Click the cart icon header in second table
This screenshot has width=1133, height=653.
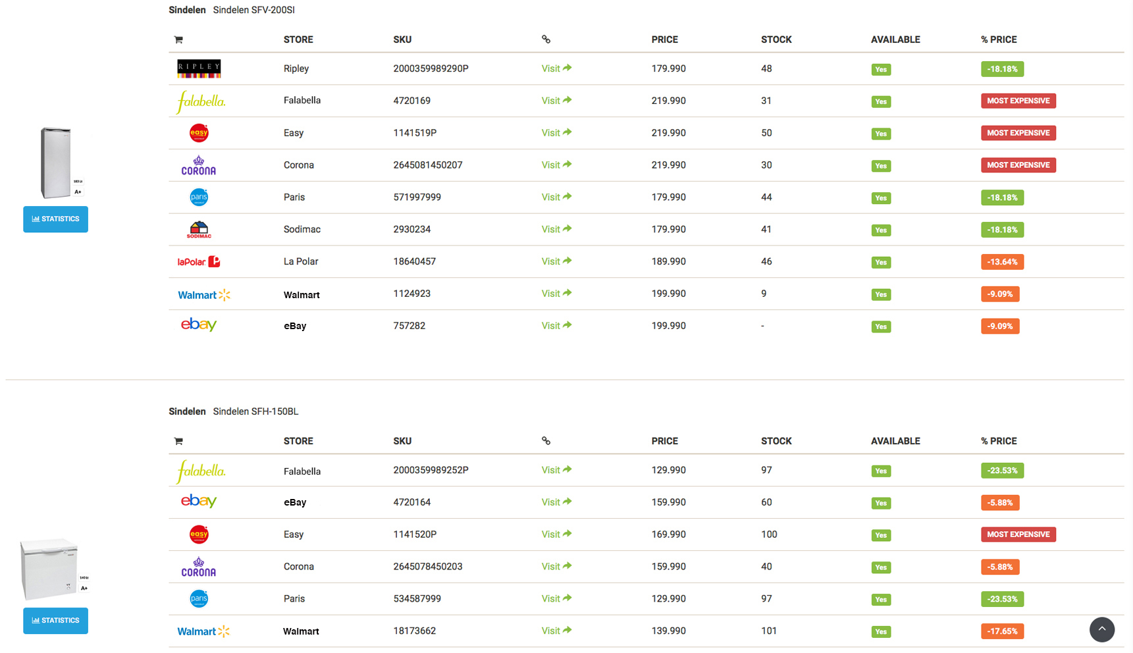tap(178, 441)
